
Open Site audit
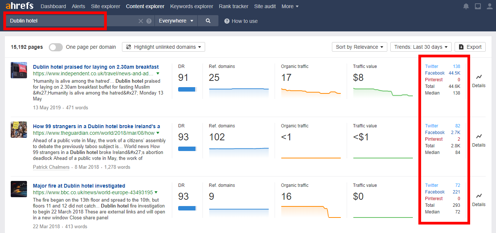click(265, 6)
